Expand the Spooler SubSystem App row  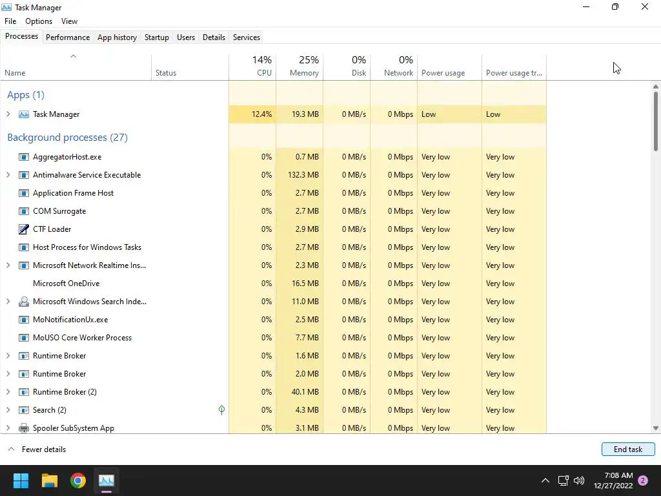pos(8,428)
